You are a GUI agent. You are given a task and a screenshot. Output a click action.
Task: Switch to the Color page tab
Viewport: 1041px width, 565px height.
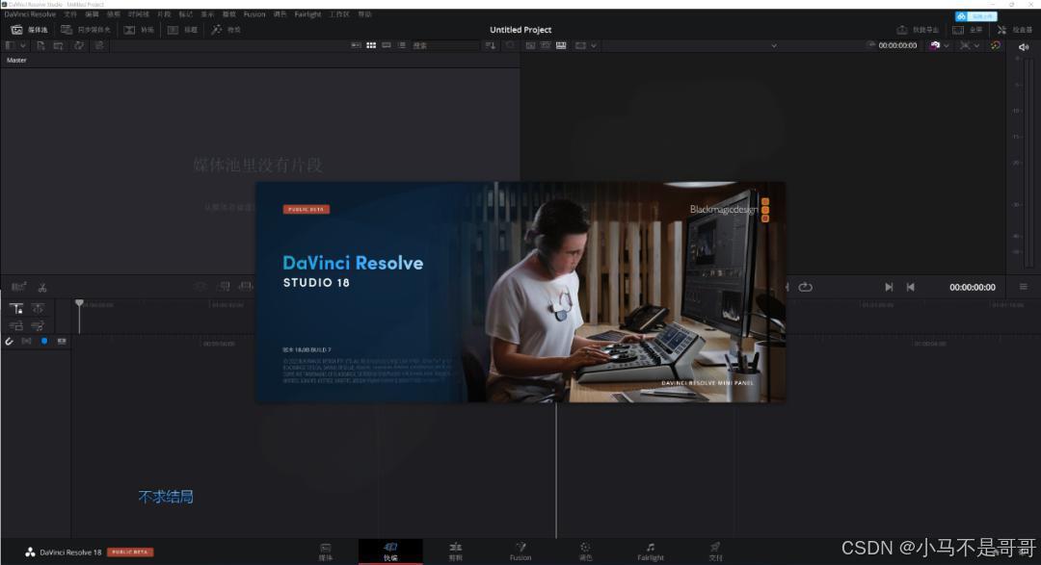click(x=585, y=552)
